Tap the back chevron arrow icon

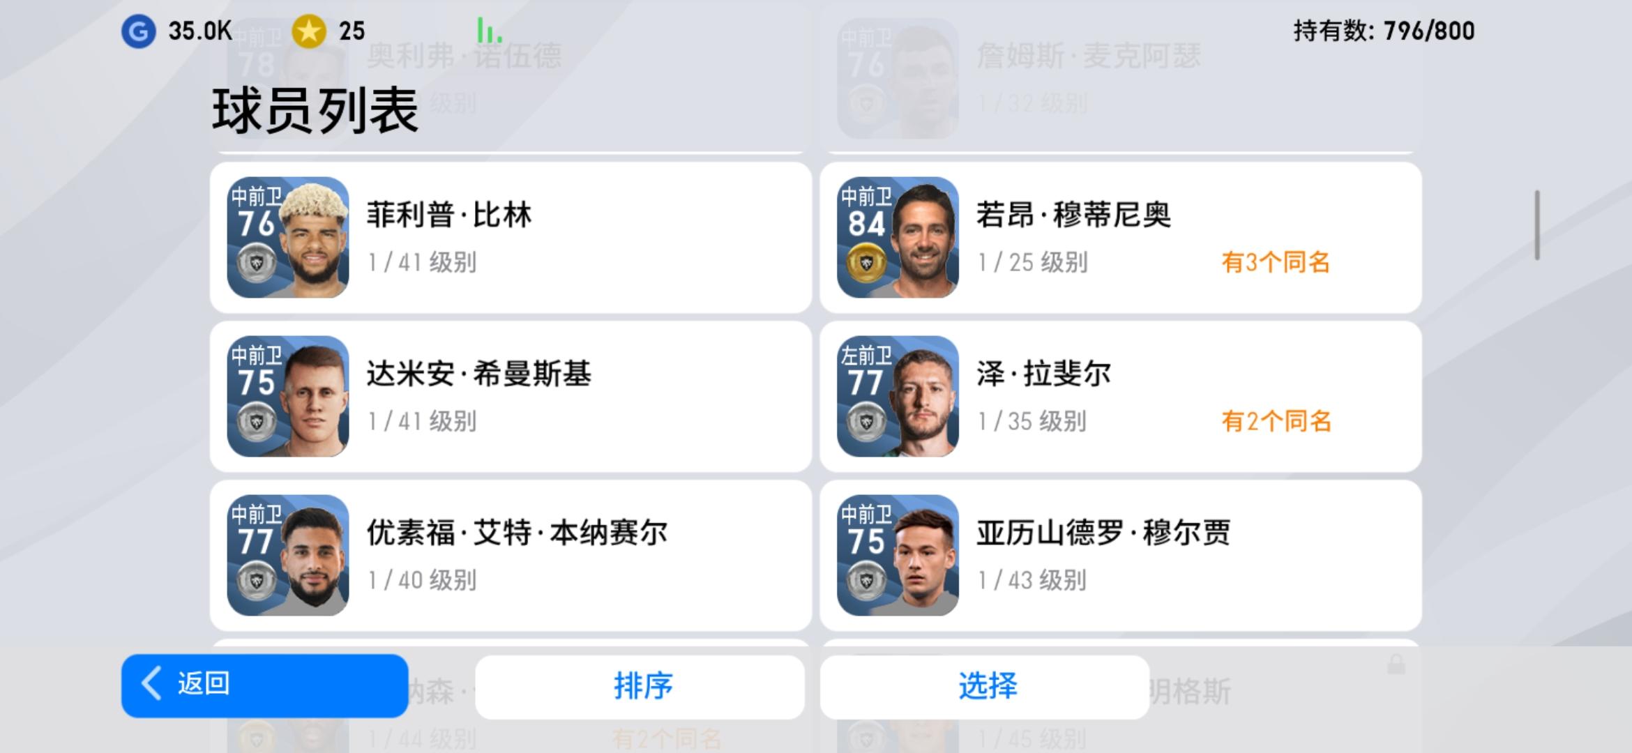151,683
